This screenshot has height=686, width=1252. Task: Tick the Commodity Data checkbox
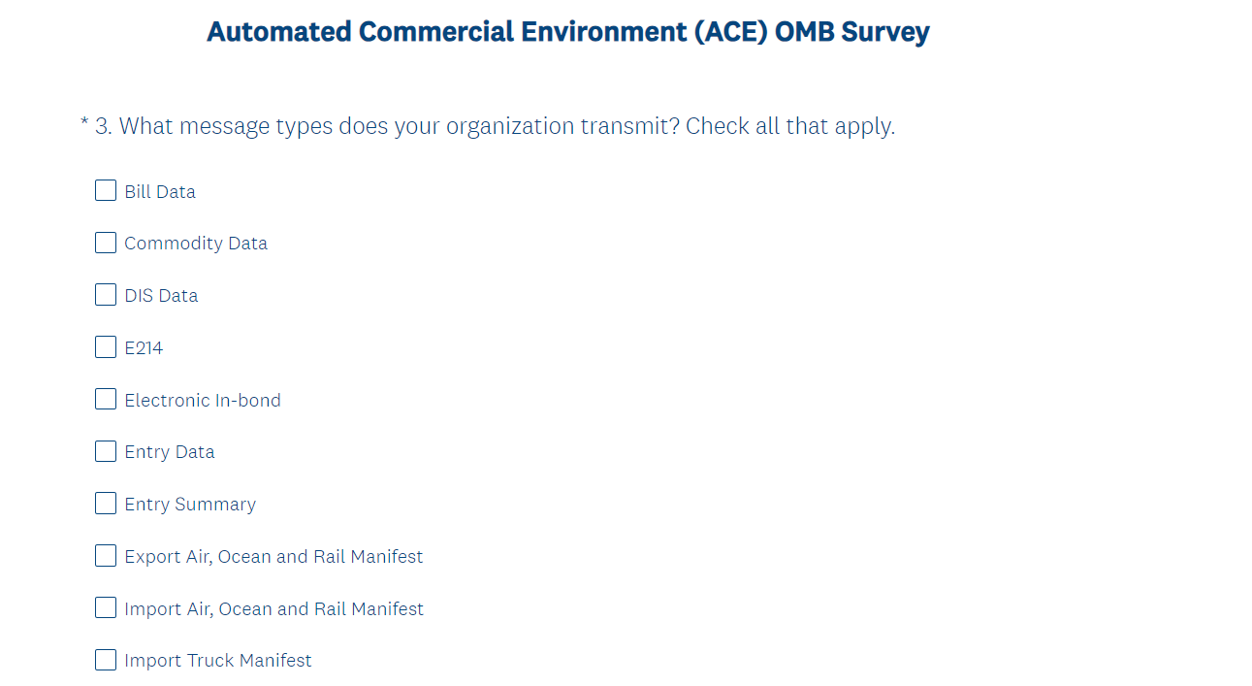(106, 243)
